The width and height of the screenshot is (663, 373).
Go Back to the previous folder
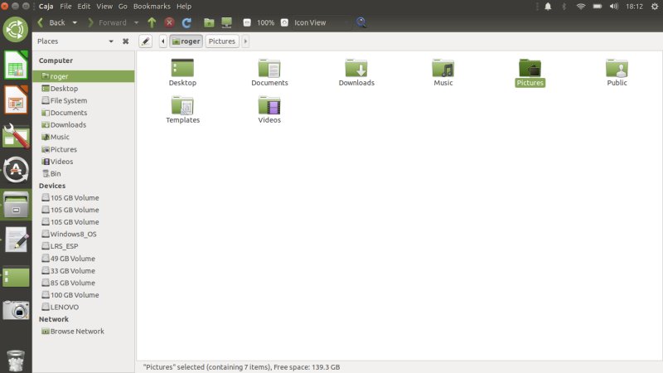click(52, 22)
